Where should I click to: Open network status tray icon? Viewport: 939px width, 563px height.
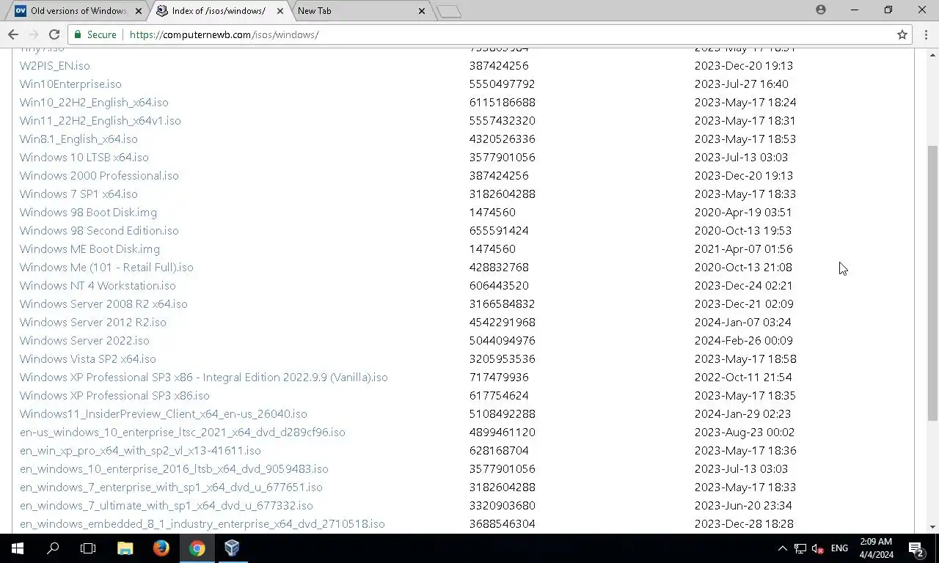click(x=800, y=548)
